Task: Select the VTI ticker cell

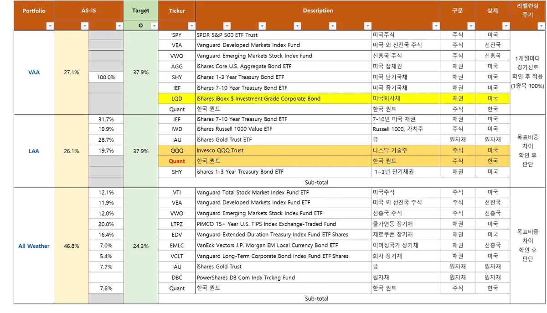Action: 177,192
